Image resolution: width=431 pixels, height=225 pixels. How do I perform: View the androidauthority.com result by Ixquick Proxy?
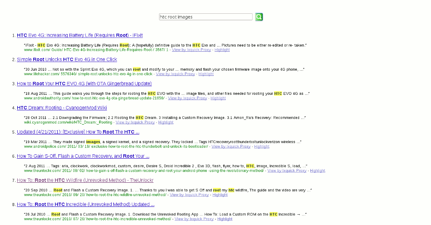[187, 98]
